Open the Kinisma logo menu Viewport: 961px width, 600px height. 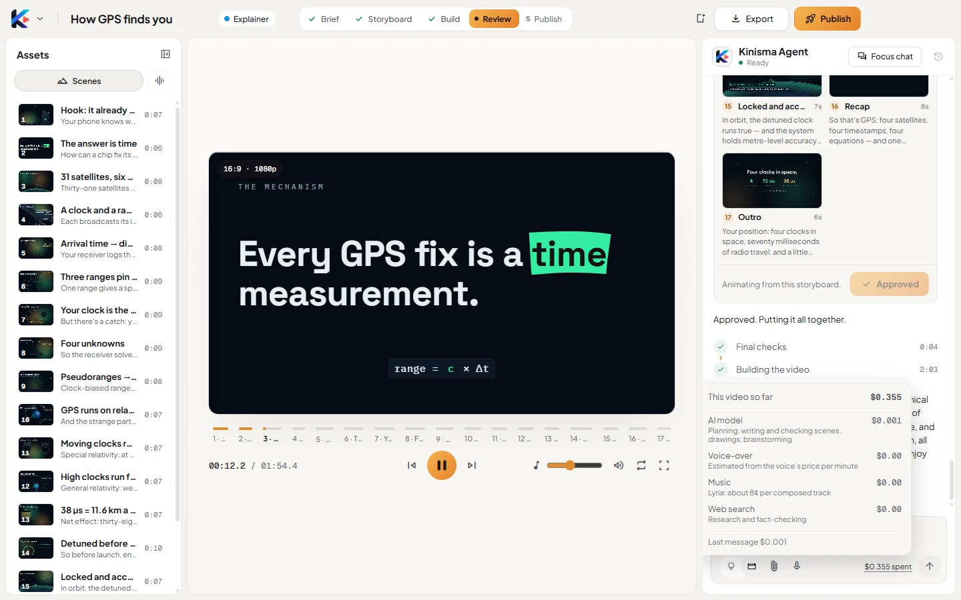[27, 19]
